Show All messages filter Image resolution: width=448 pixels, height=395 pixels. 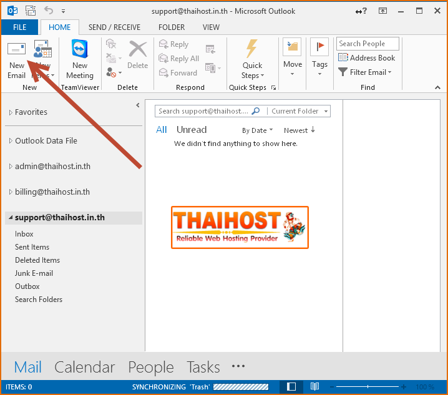point(161,130)
